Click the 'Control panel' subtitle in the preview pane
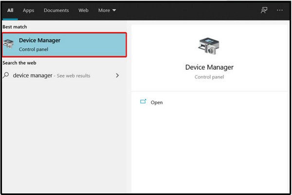The height and width of the screenshot is (195, 292). (x=209, y=77)
